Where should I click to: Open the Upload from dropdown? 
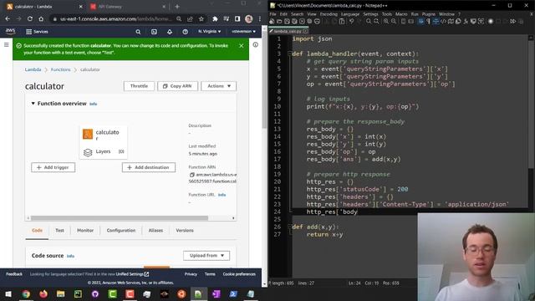click(206, 256)
